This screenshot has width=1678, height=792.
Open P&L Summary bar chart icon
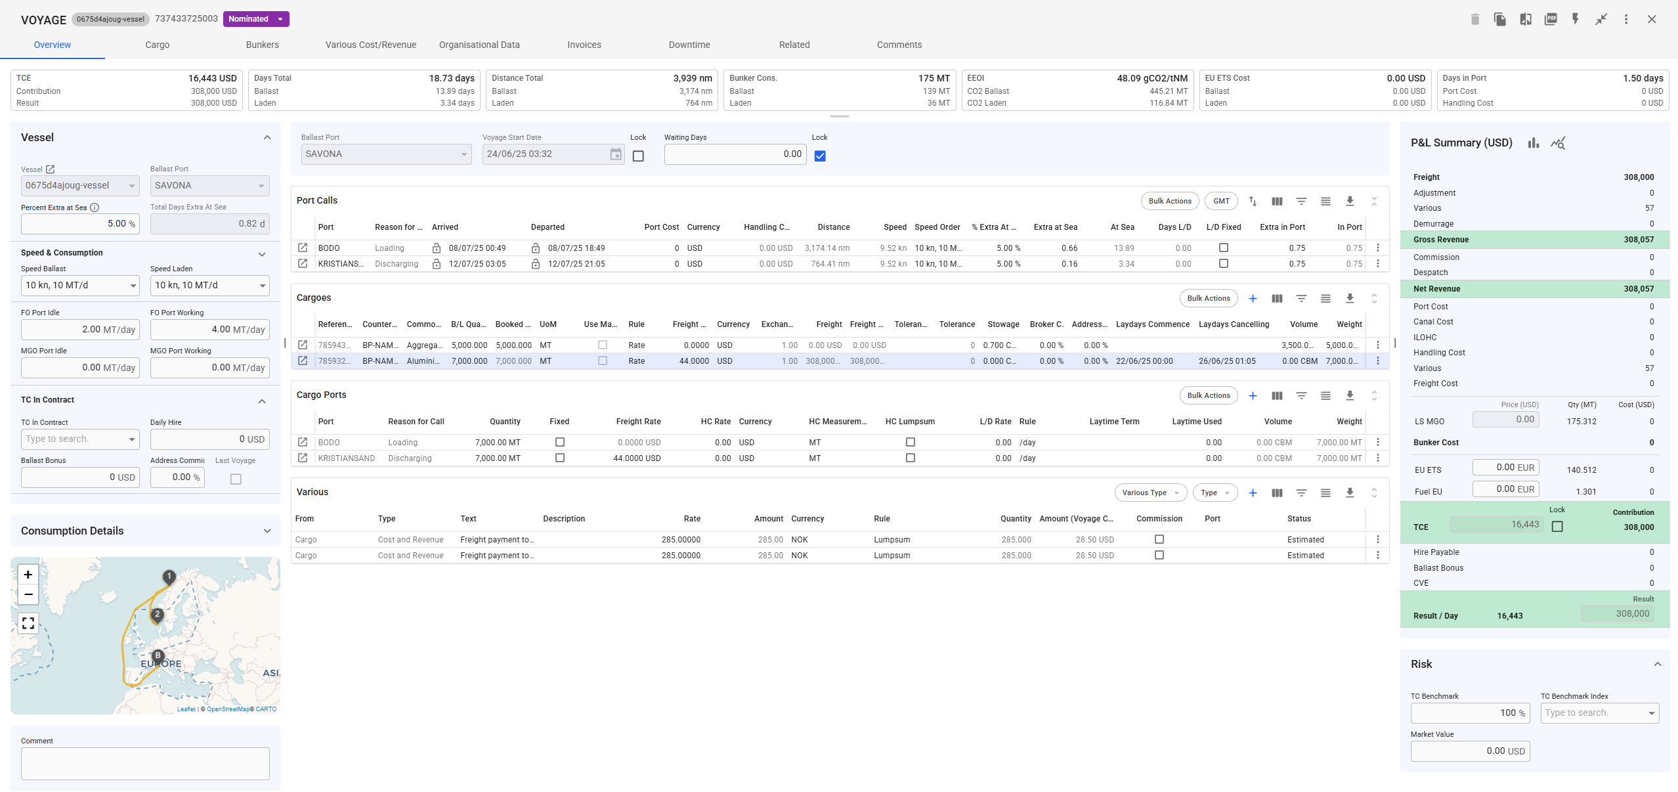point(1533,143)
